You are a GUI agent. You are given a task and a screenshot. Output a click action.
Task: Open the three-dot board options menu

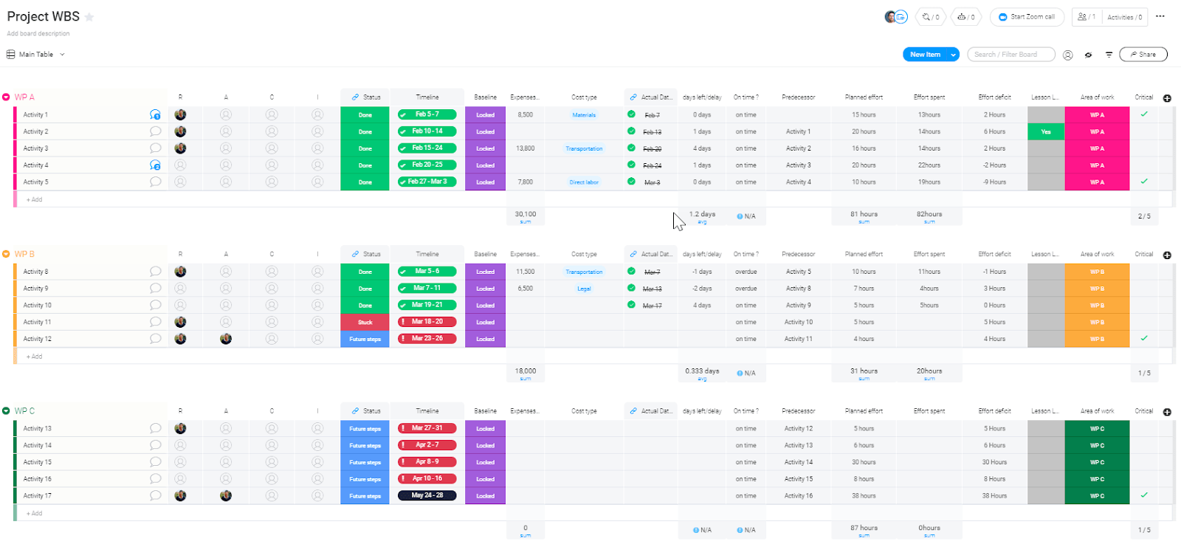pyautogui.click(x=1160, y=16)
